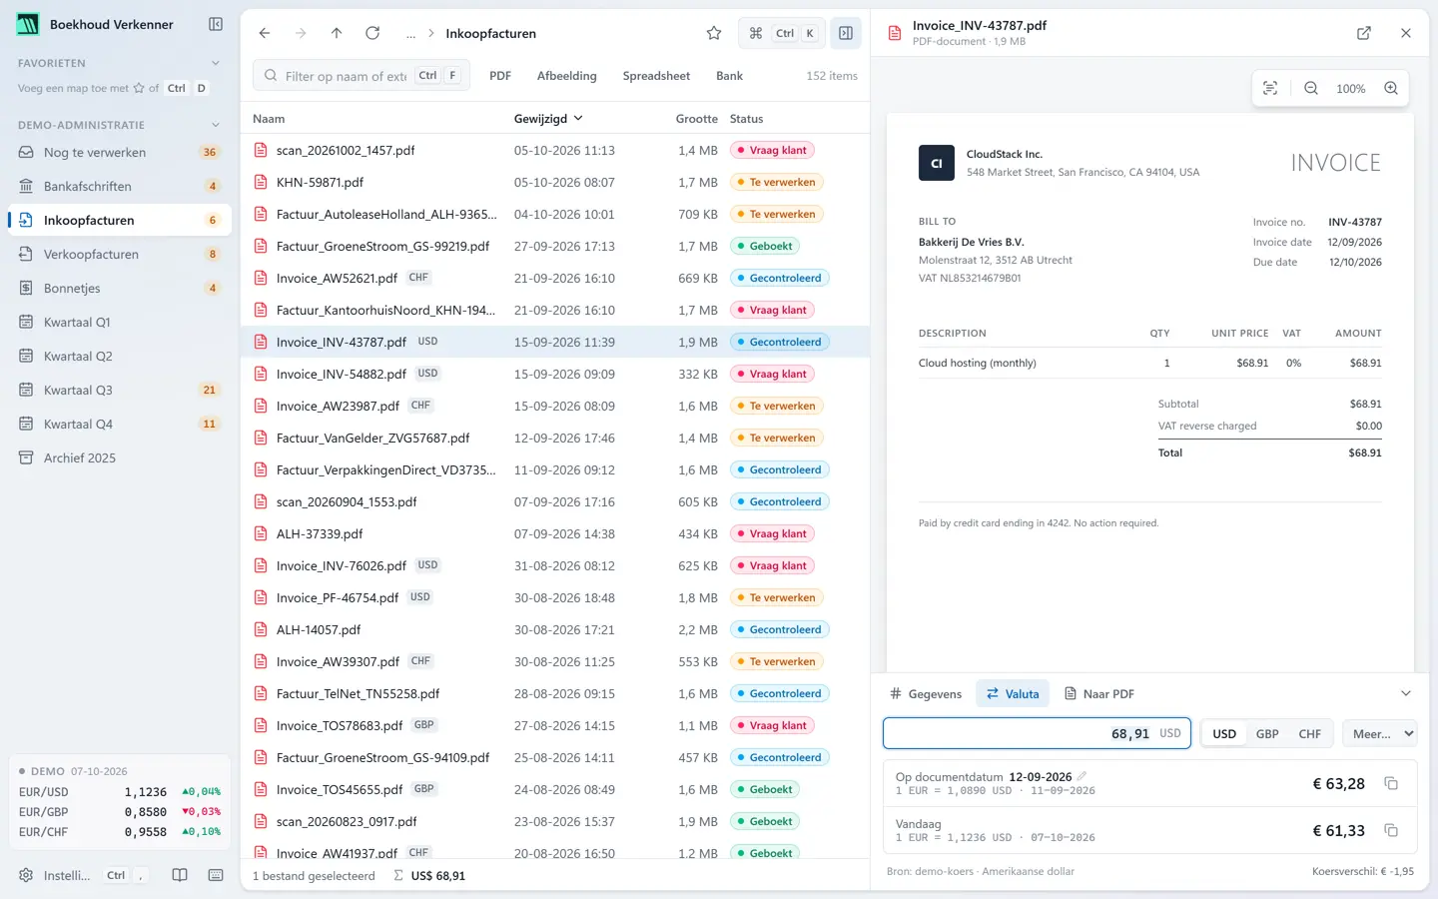
Task: Focus the filter by name field
Action: click(x=361, y=75)
